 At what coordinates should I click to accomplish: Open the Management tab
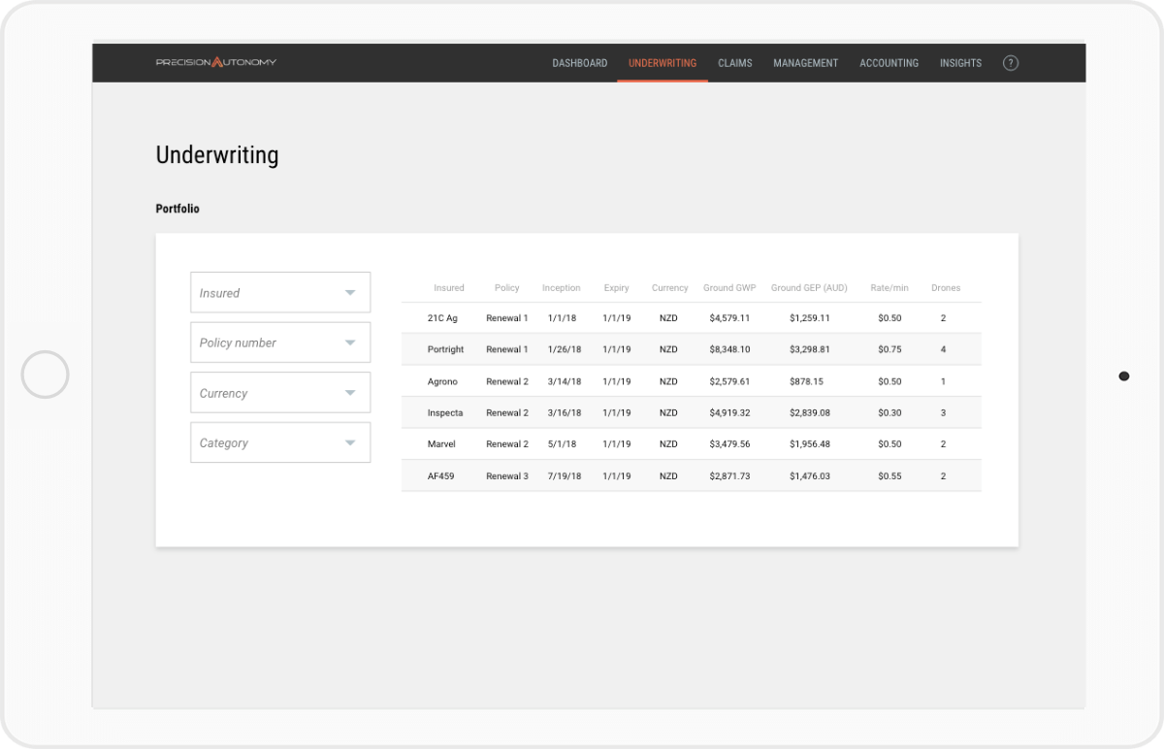click(805, 63)
